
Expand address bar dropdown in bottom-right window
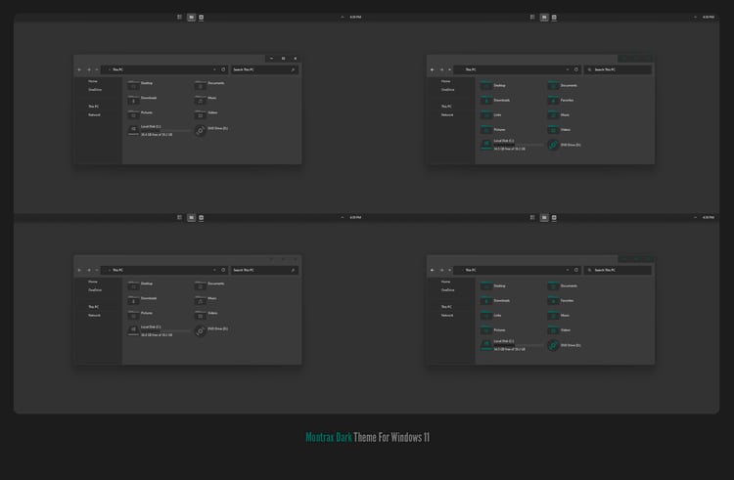[568, 270]
